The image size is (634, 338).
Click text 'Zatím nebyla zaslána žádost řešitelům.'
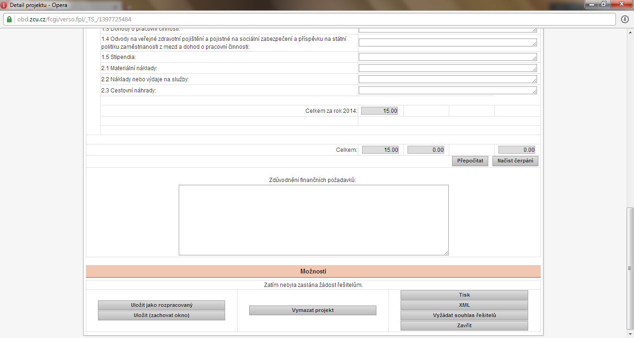click(313, 285)
